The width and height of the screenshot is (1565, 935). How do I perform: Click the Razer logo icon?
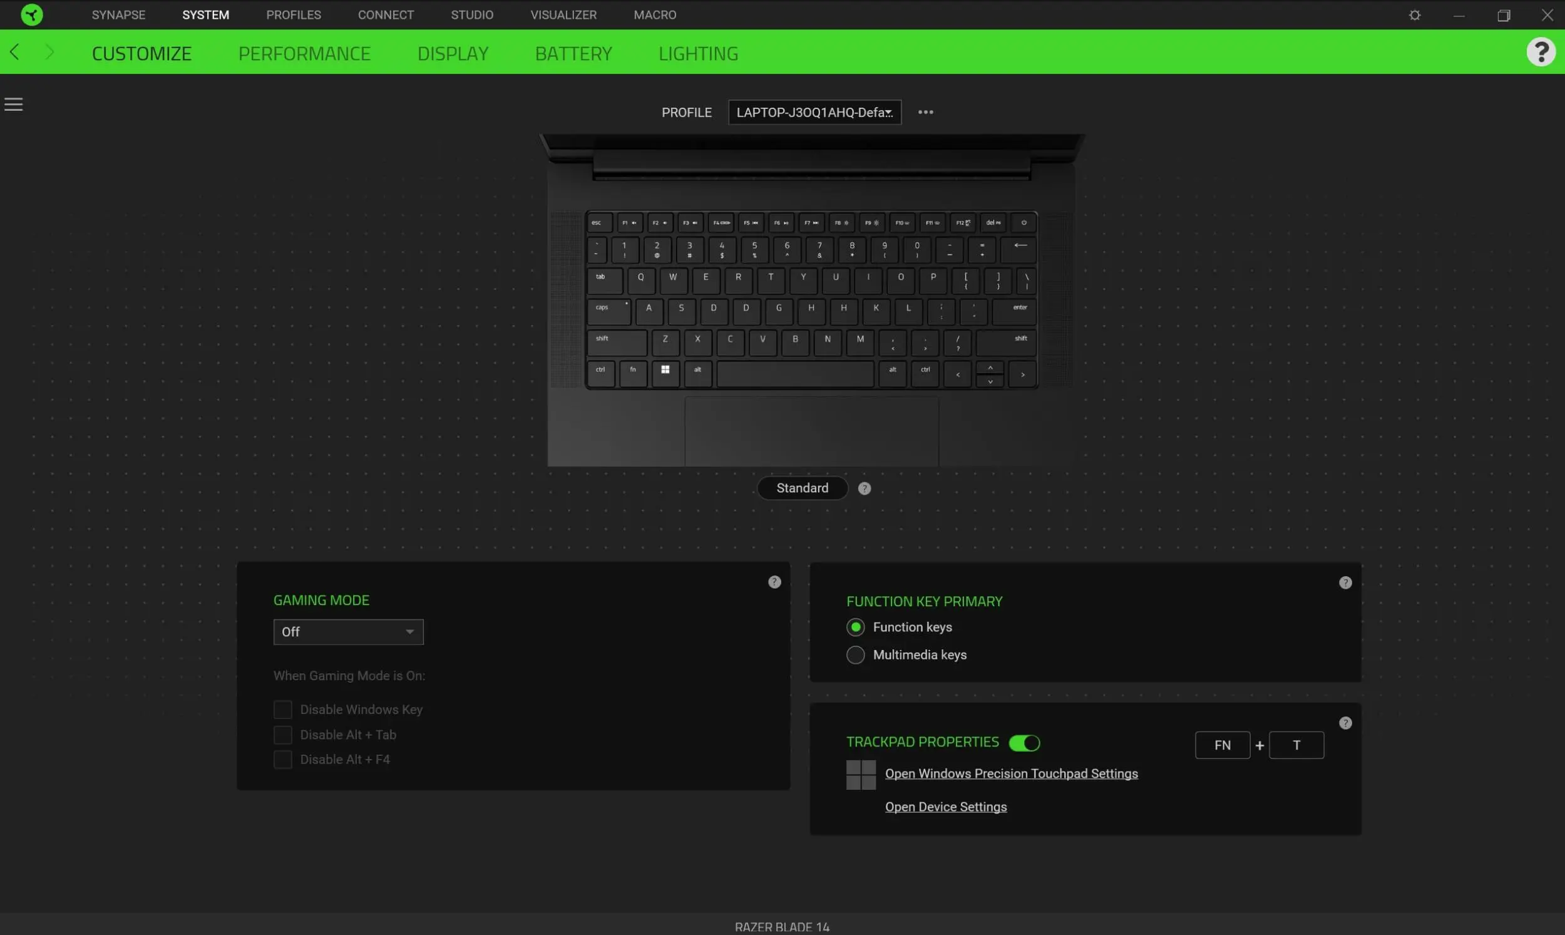tap(31, 14)
